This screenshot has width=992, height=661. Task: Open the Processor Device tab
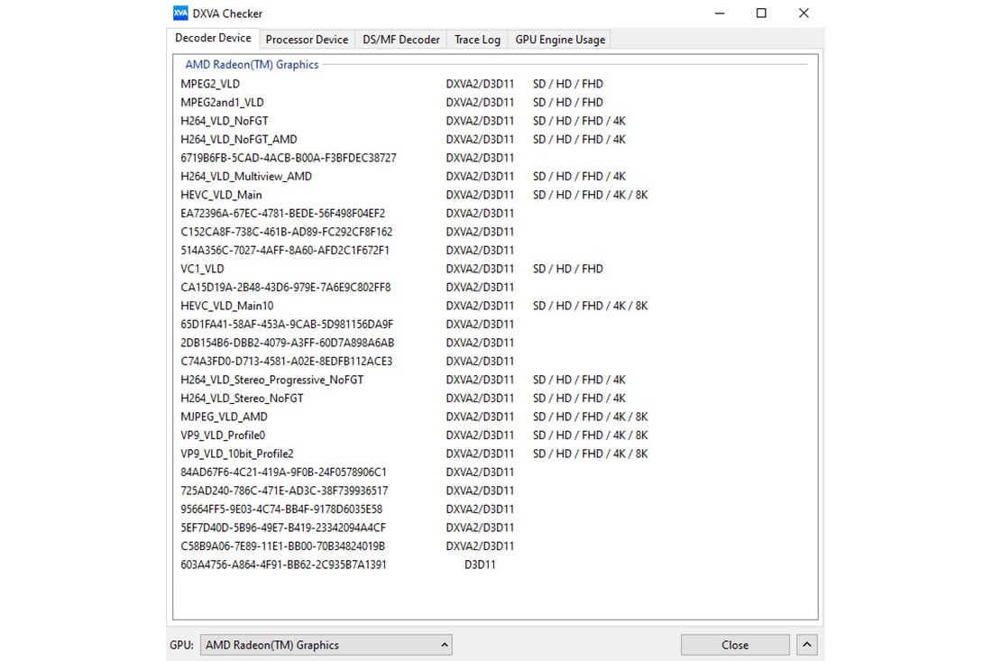(307, 39)
